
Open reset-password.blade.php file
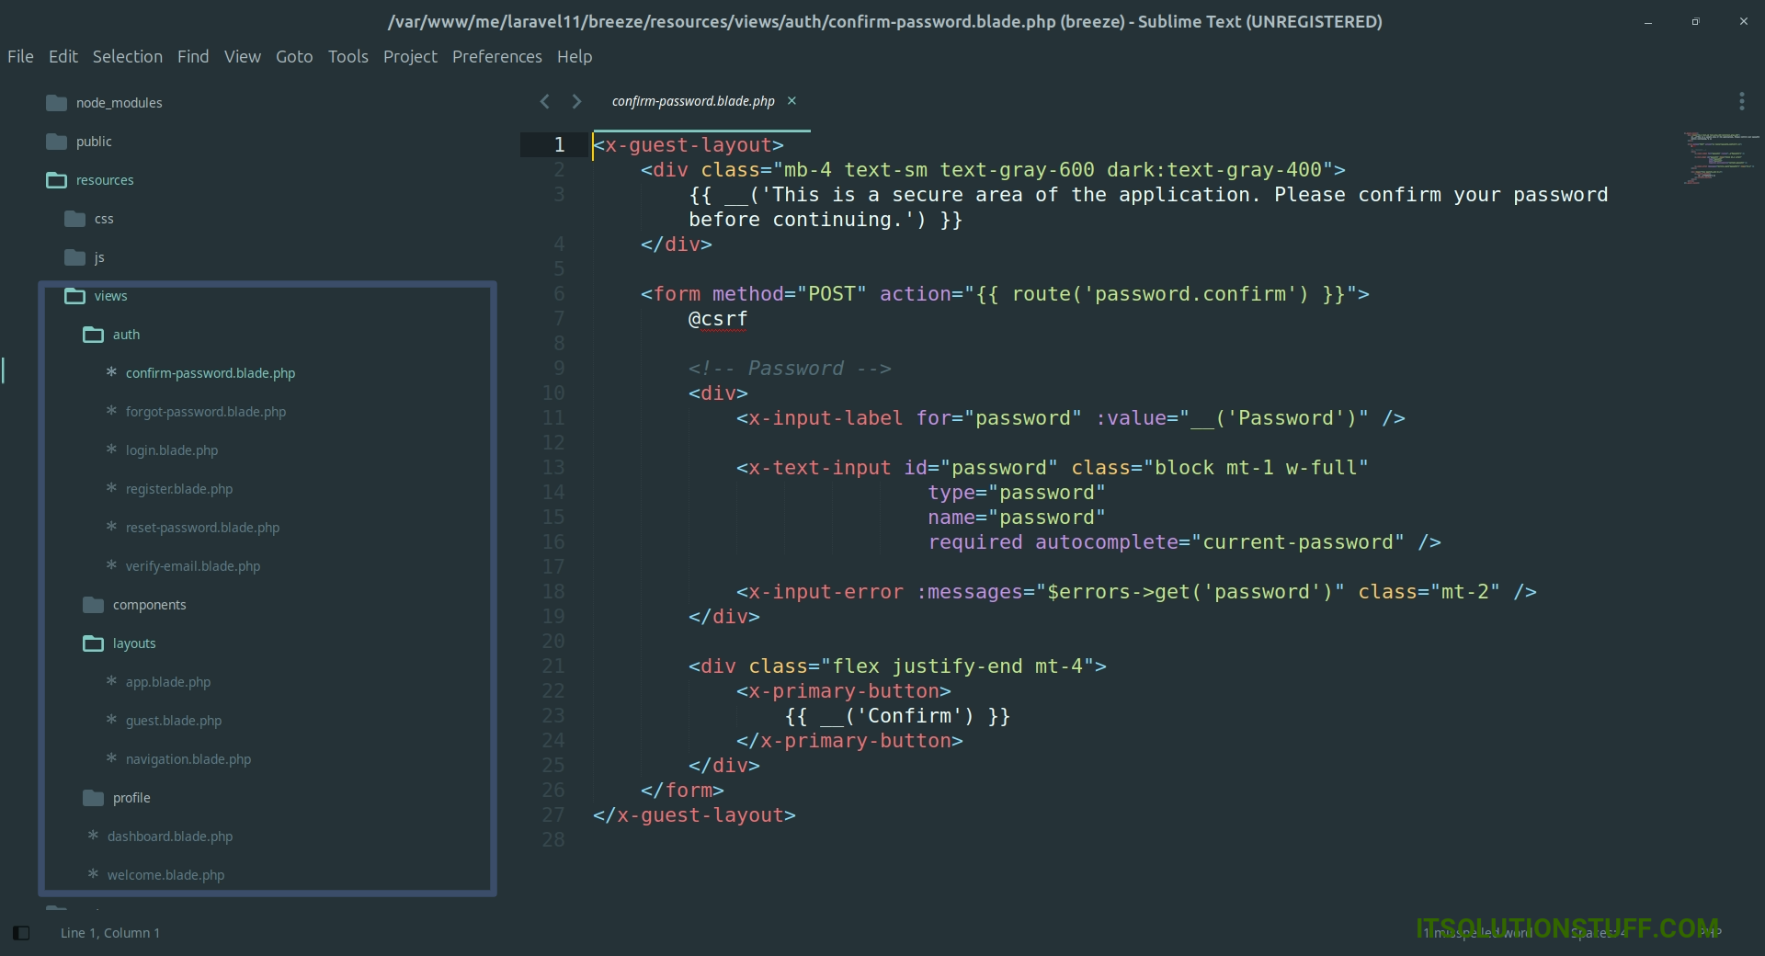[x=203, y=528]
